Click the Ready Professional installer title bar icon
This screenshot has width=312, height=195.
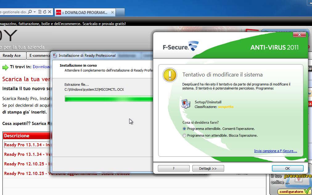pyautogui.click(x=55, y=56)
